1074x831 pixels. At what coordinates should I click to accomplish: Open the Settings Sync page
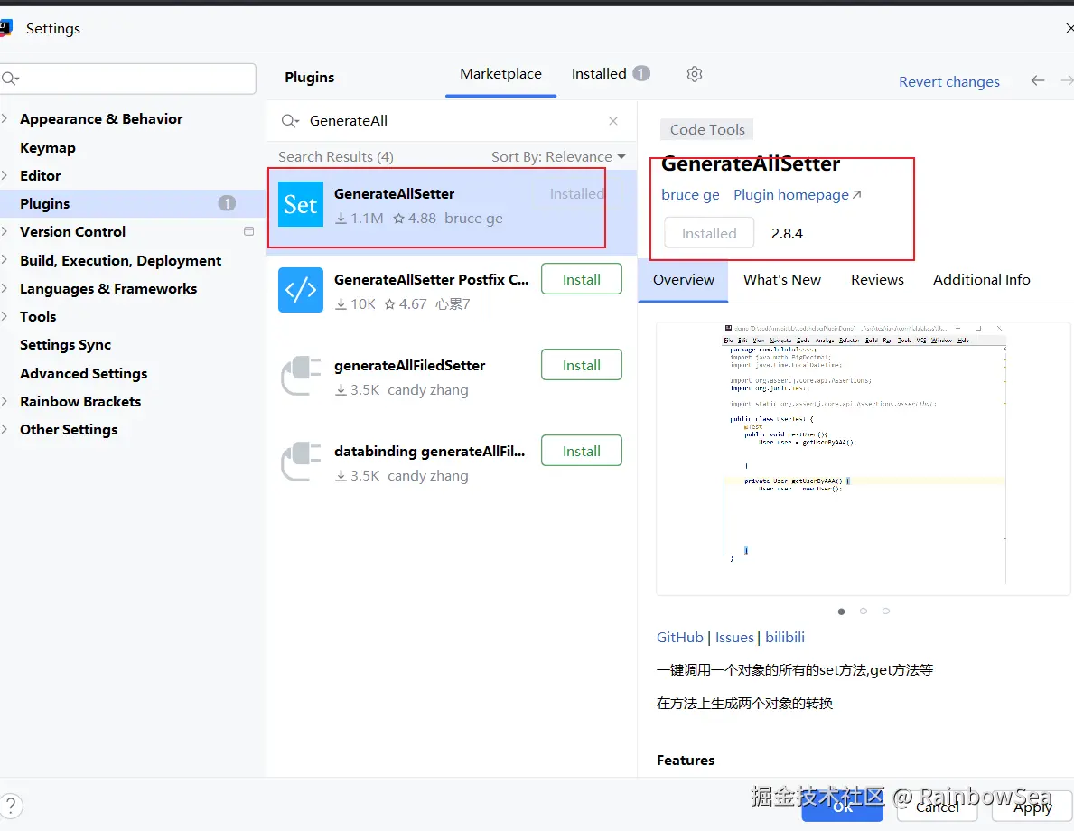(65, 345)
